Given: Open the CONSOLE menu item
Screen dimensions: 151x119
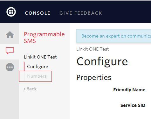Looking at the screenshot, I should [x=38, y=13].
